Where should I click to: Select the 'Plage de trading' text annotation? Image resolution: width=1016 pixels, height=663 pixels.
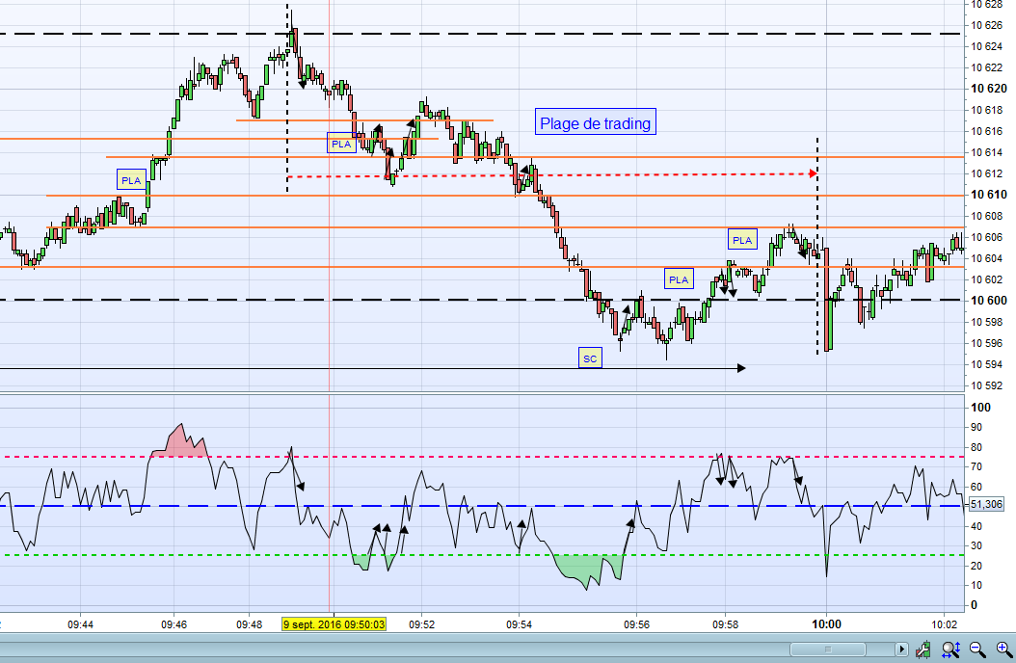595,122
